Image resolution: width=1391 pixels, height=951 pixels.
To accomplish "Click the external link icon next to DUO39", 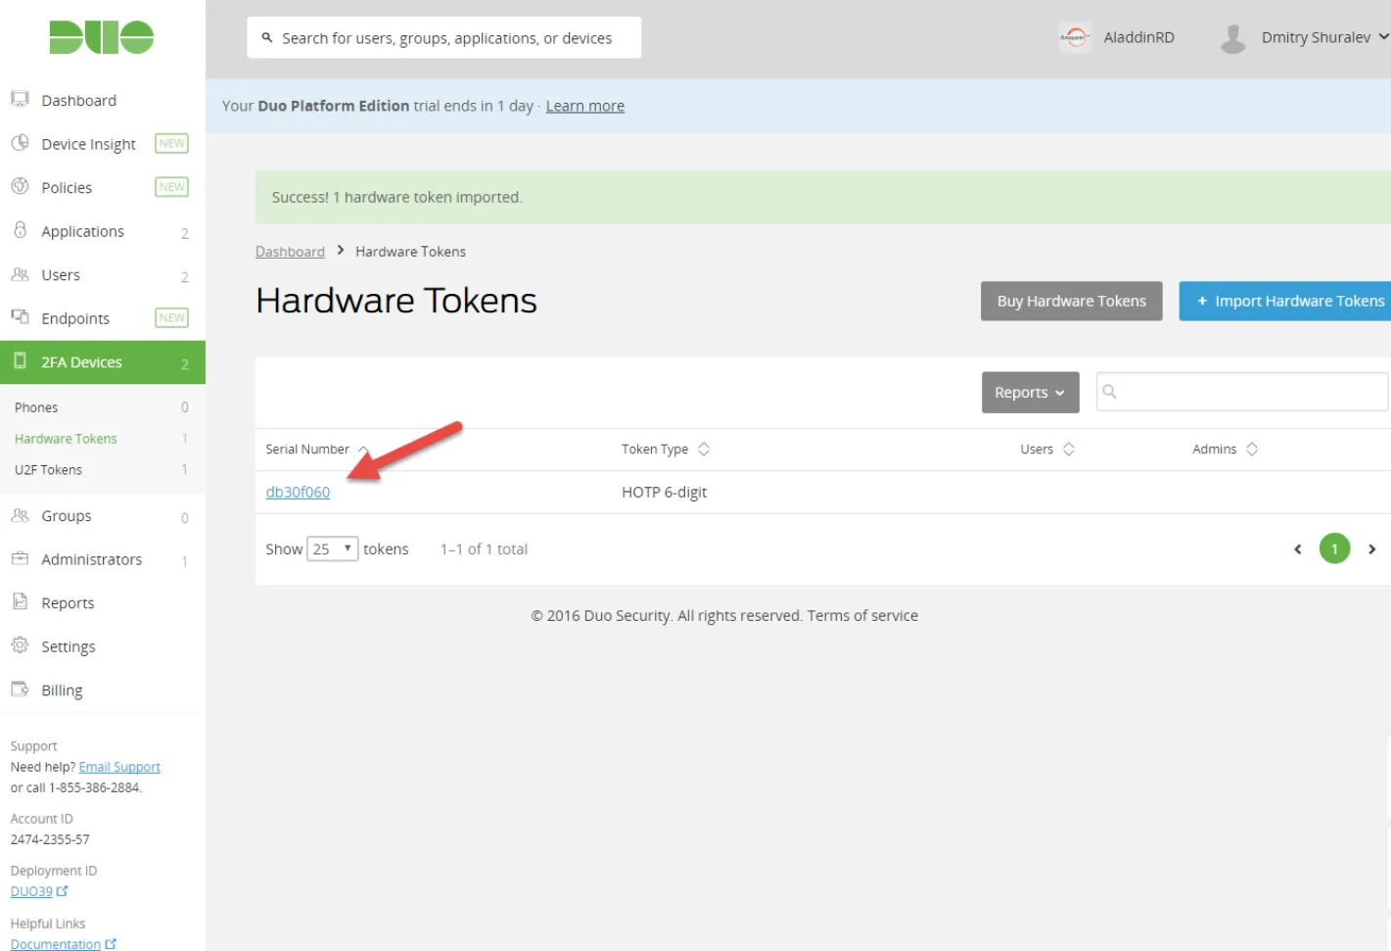I will [63, 891].
